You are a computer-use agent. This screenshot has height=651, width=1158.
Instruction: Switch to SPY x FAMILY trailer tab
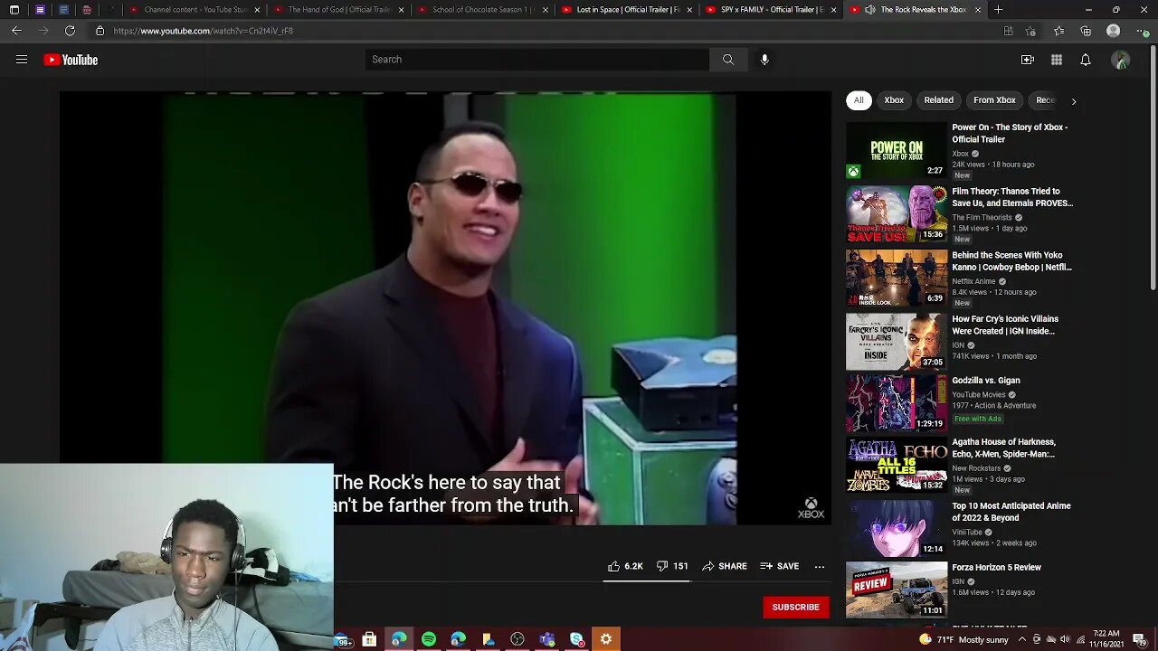(770, 10)
